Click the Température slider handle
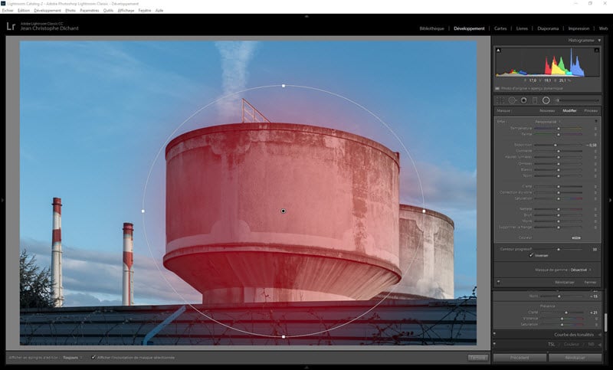This screenshot has height=370, width=613. click(559, 129)
